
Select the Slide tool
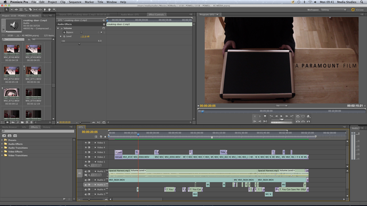pyautogui.click(x=40, y=10)
